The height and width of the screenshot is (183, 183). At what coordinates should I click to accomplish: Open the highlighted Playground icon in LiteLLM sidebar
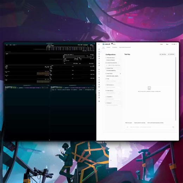99,52
